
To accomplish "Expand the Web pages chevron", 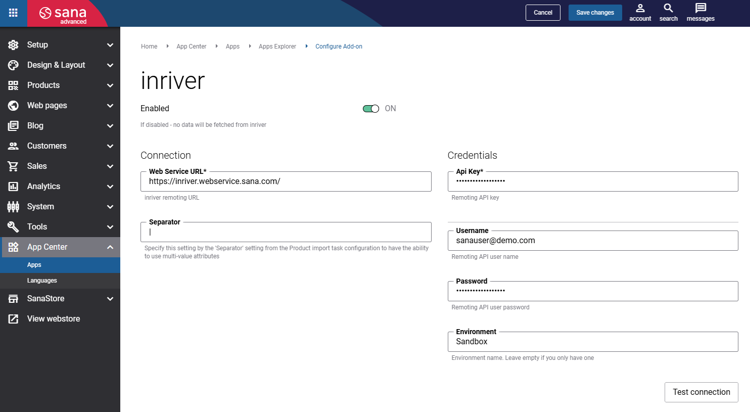I will [x=110, y=106].
